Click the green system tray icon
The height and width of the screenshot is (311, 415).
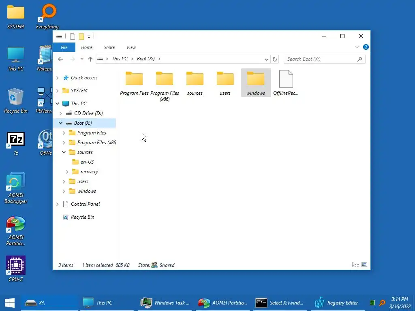(372, 303)
